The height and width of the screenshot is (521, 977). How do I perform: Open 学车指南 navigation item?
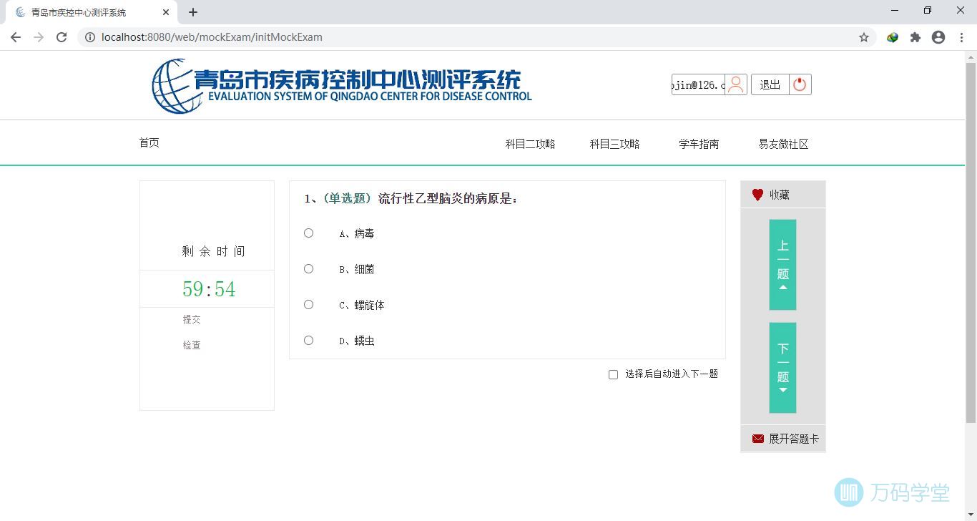[x=699, y=144]
